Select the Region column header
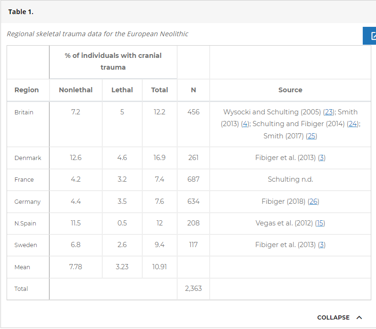The height and width of the screenshot is (329, 376). [x=27, y=90]
